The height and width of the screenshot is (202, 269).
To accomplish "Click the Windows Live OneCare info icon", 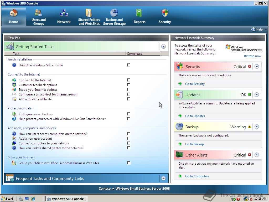I will click(x=14, y=119).
